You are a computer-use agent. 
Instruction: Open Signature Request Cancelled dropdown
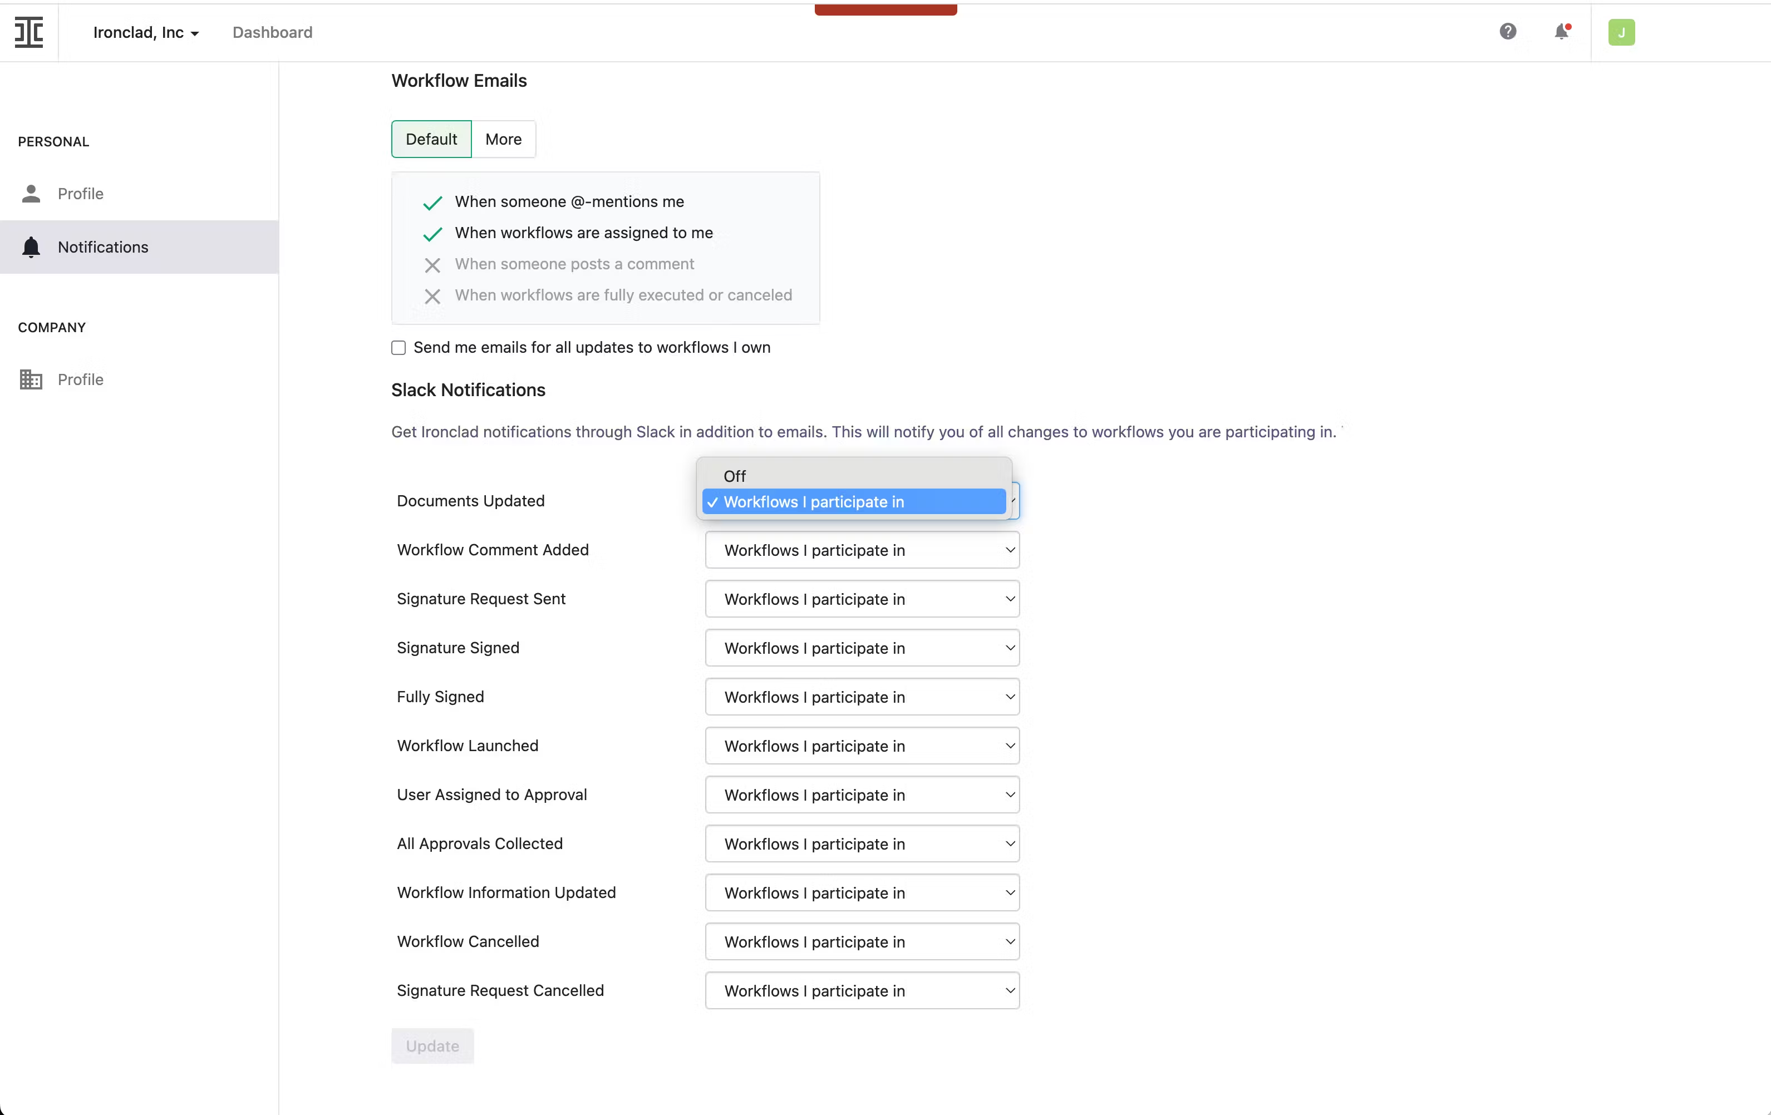pos(862,991)
